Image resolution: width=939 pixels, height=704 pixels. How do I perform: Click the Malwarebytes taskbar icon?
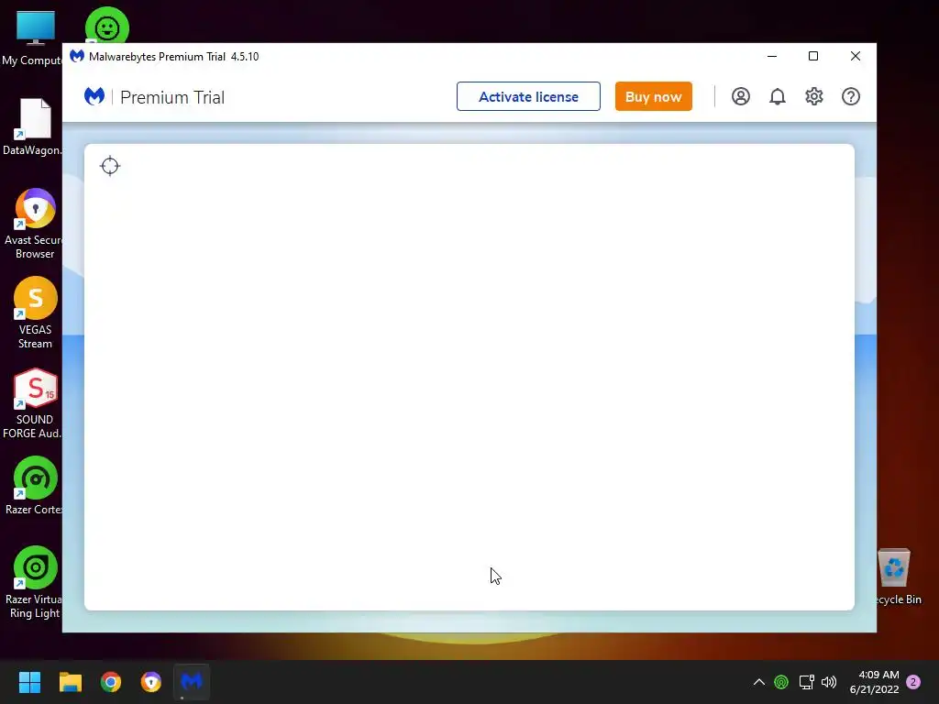coord(192,682)
